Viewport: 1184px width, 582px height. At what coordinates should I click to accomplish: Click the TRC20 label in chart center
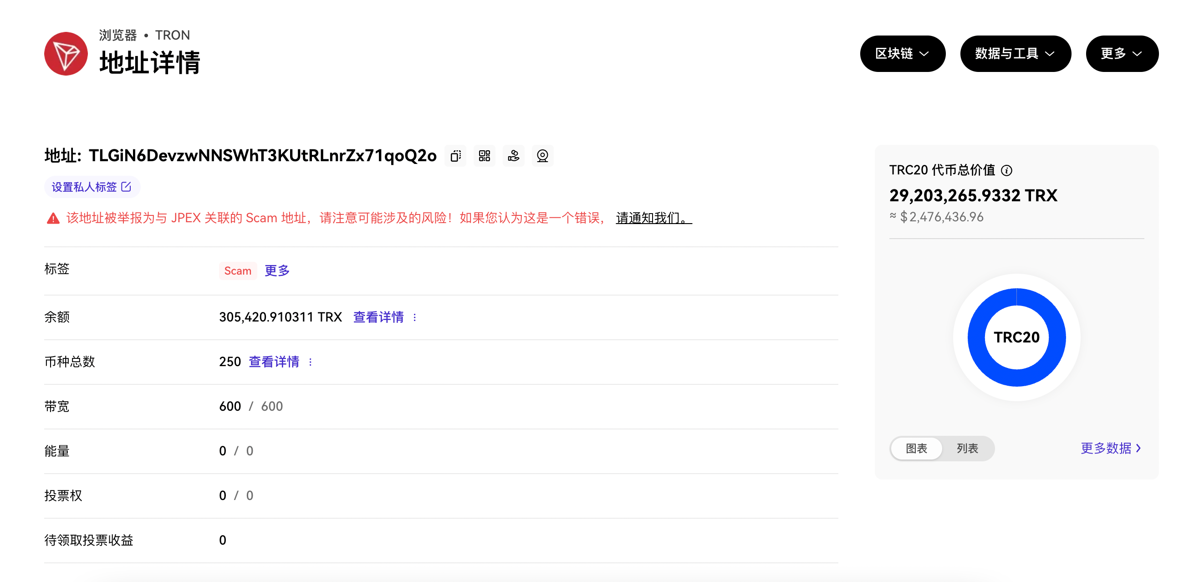coord(1016,337)
